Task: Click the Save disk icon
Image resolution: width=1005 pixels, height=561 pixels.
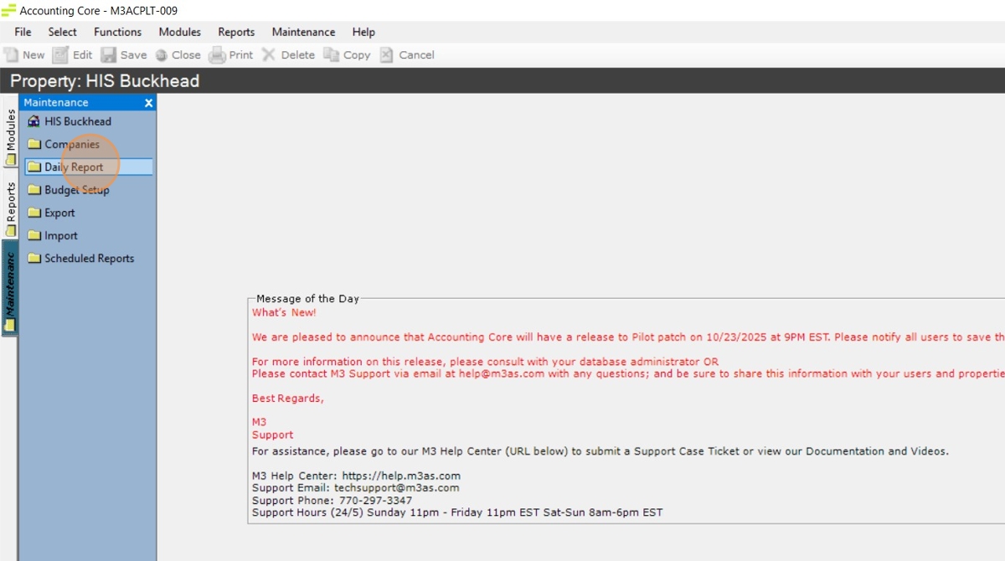Action: tap(109, 55)
